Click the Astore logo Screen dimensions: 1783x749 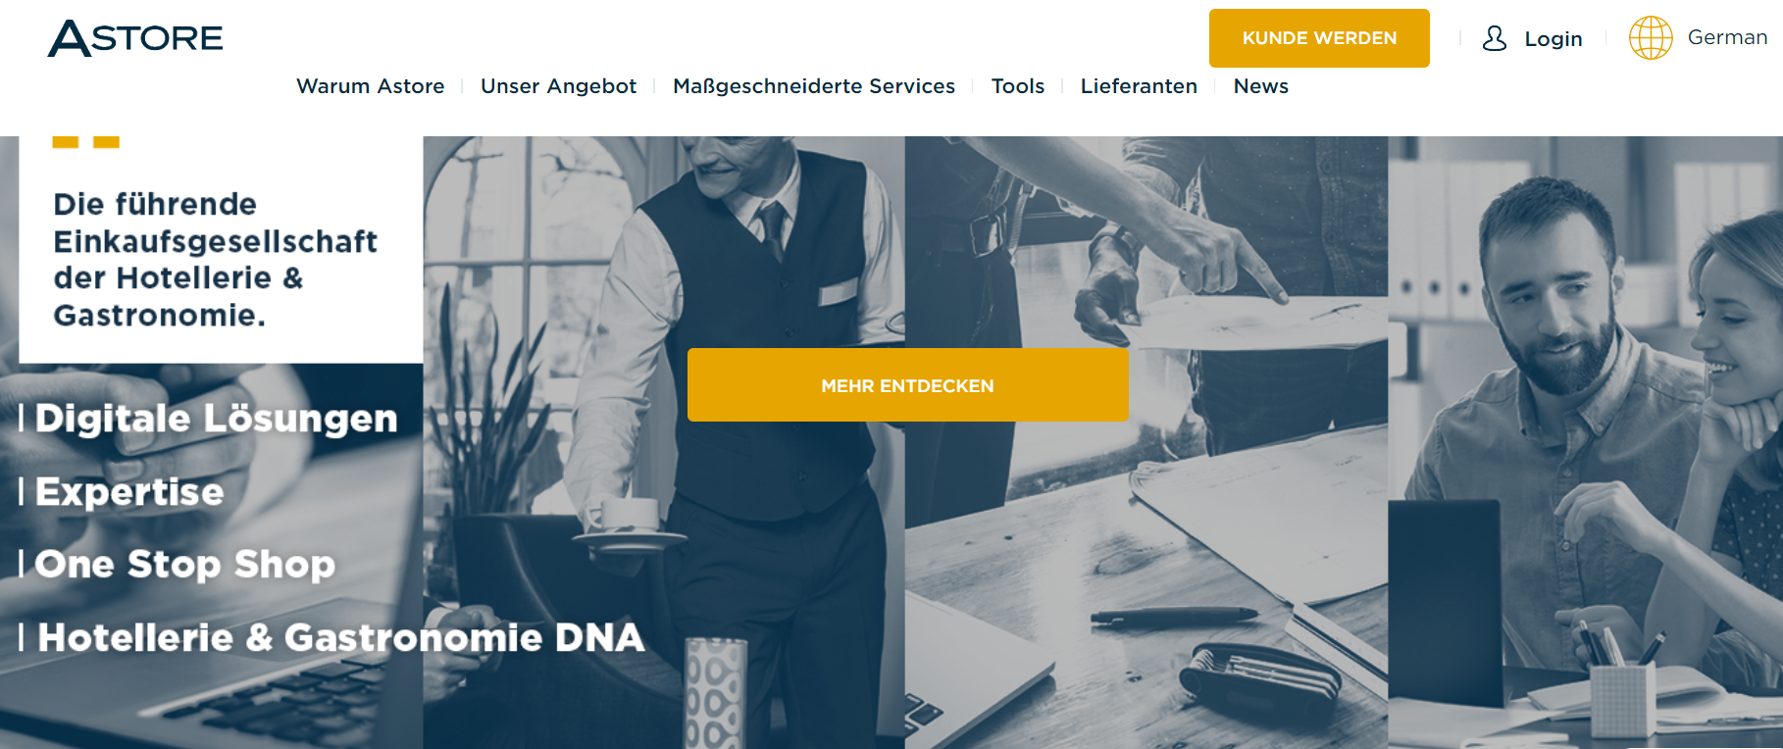click(135, 38)
